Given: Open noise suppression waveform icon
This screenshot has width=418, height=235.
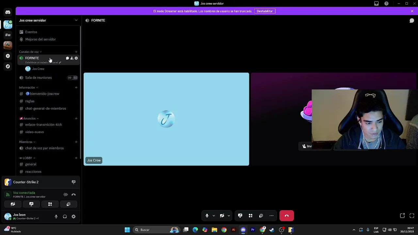Looking at the screenshot, I should pos(66,195).
